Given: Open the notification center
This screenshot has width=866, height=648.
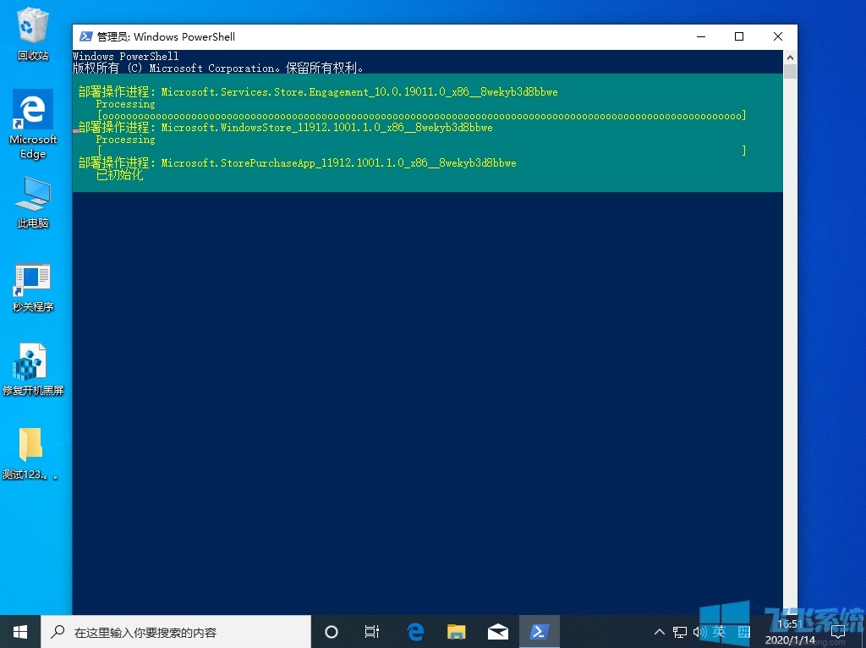Looking at the screenshot, I should [x=839, y=632].
